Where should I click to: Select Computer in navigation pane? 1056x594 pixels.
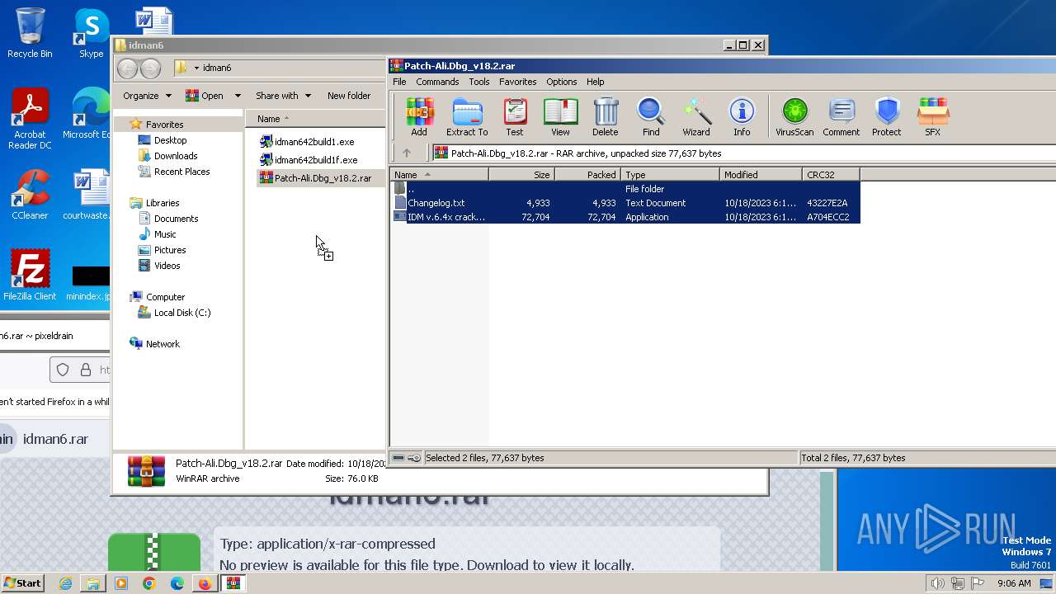coord(165,297)
